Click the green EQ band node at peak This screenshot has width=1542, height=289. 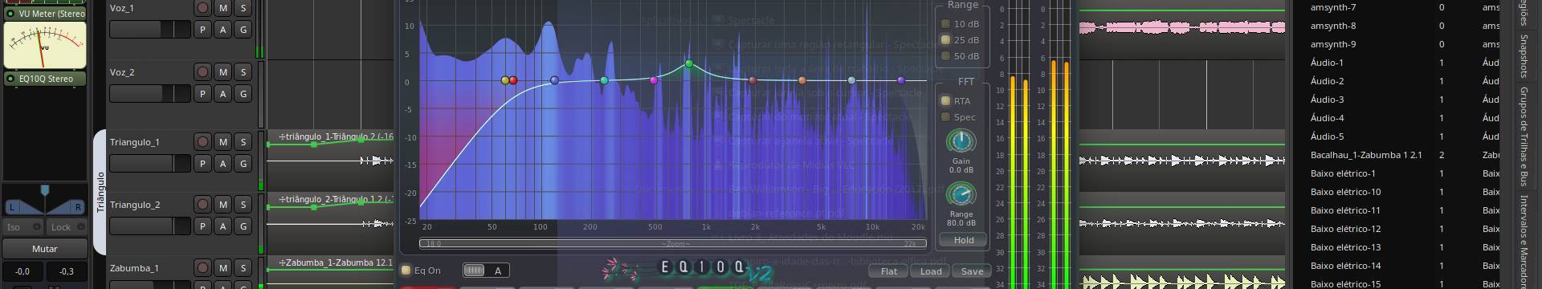click(688, 63)
